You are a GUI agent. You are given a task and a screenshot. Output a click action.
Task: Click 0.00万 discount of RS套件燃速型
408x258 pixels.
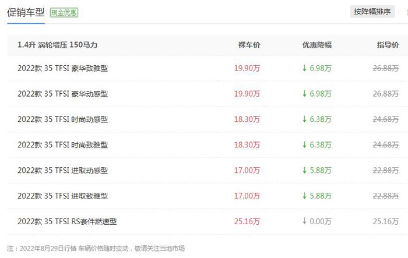pos(321,221)
